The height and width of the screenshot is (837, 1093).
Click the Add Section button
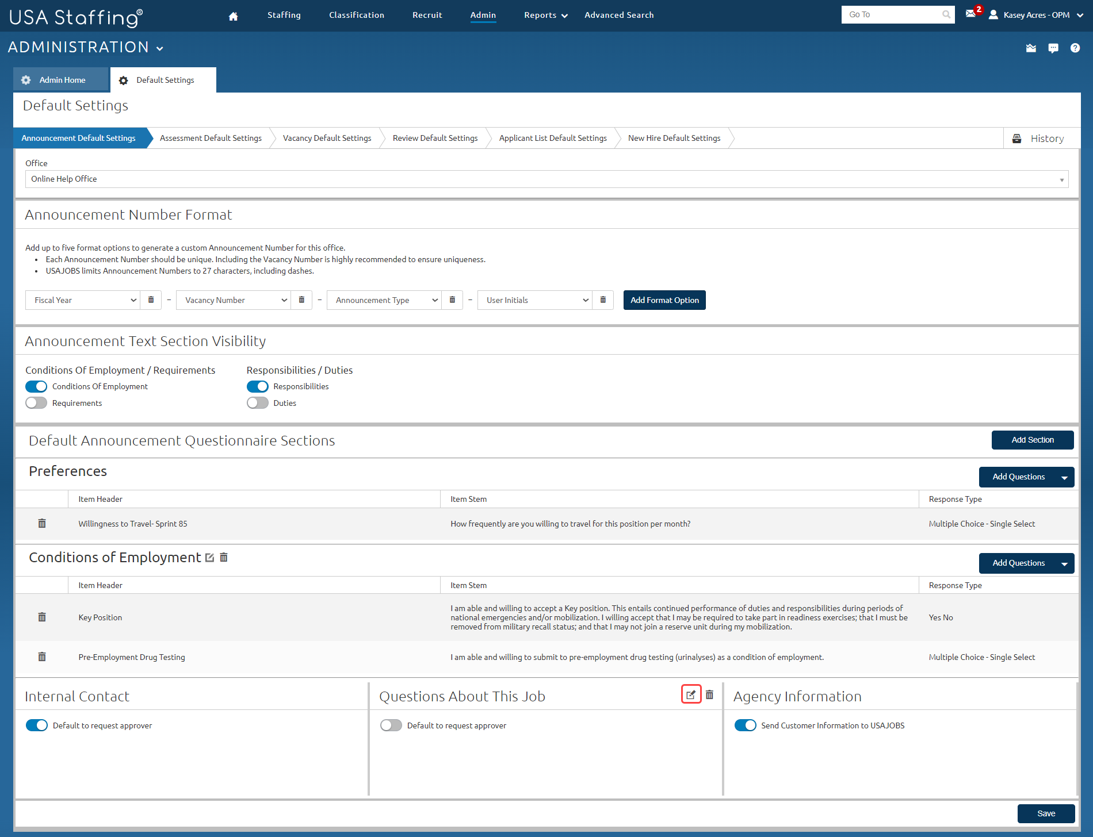pos(1033,440)
